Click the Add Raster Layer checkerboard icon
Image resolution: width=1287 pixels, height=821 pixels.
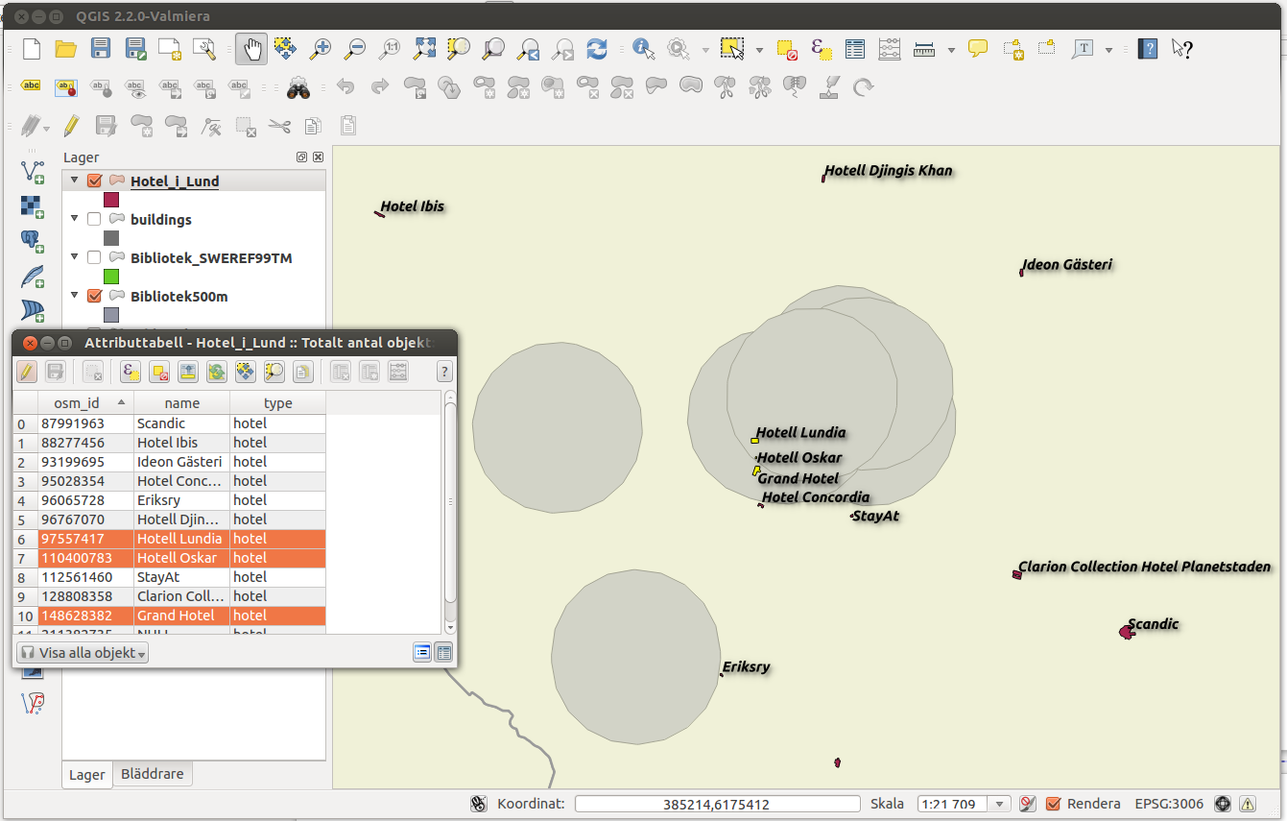(32, 206)
